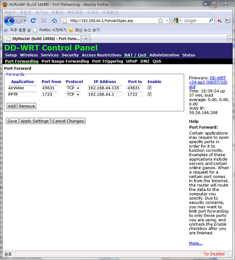Screen dimensions: 235x260
Task: Click the 192.168.44.135 IP address field
Action: pos(105,88)
